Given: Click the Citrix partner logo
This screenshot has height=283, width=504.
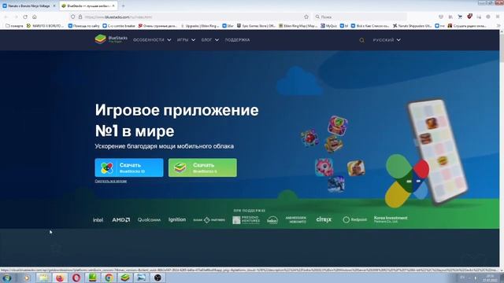Looking at the screenshot, I should coord(324,219).
